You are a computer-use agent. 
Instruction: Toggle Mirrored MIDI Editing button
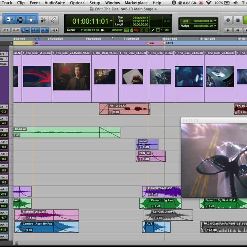coord(16,30)
